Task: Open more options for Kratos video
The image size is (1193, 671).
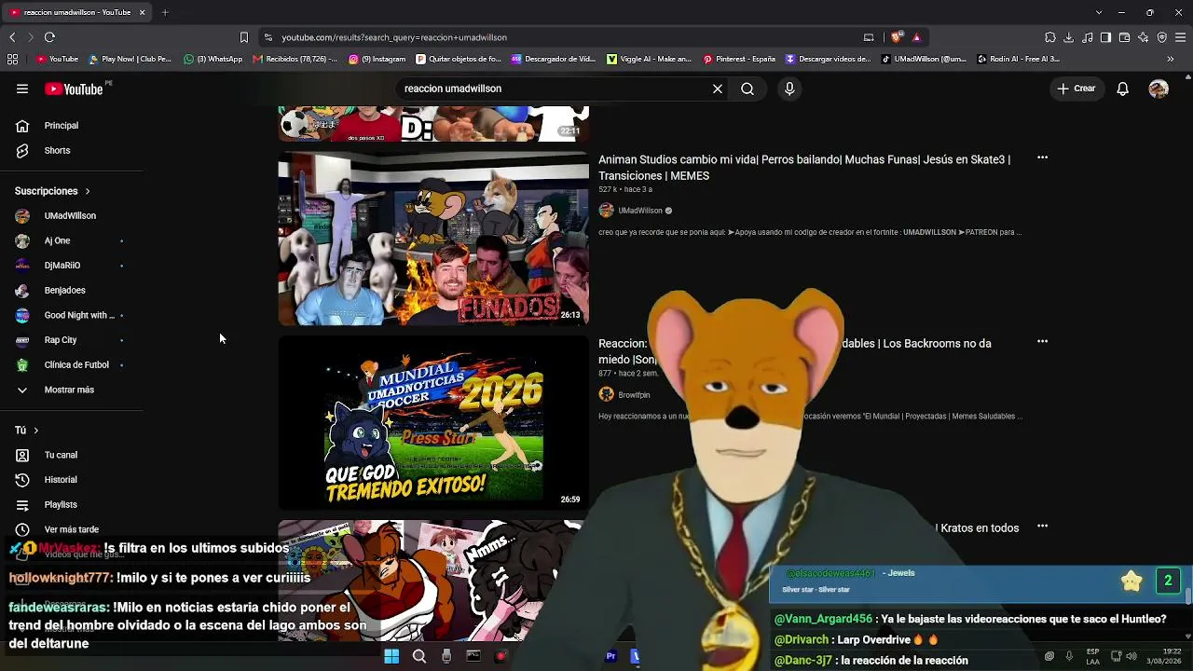Action: (1042, 526)
